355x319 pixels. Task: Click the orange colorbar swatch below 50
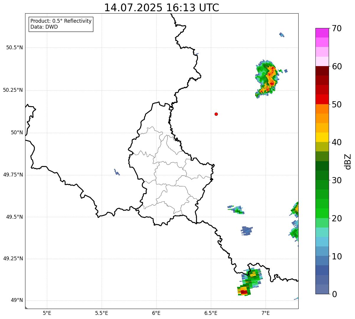[322, 109]
